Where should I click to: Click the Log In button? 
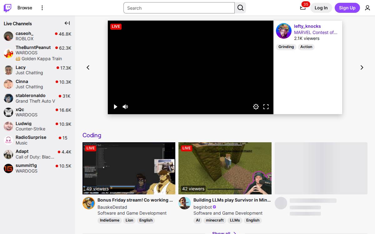click(x=321, y=8)
